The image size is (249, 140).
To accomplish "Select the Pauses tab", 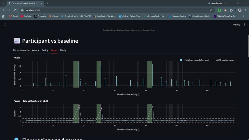I will click(54, 50).
